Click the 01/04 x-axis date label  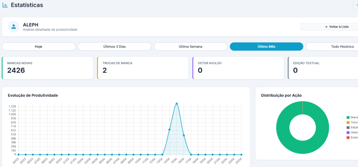coord(73,161)
